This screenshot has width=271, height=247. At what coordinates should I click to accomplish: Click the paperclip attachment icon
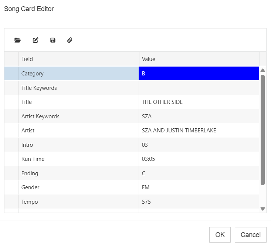click(70, 40)
